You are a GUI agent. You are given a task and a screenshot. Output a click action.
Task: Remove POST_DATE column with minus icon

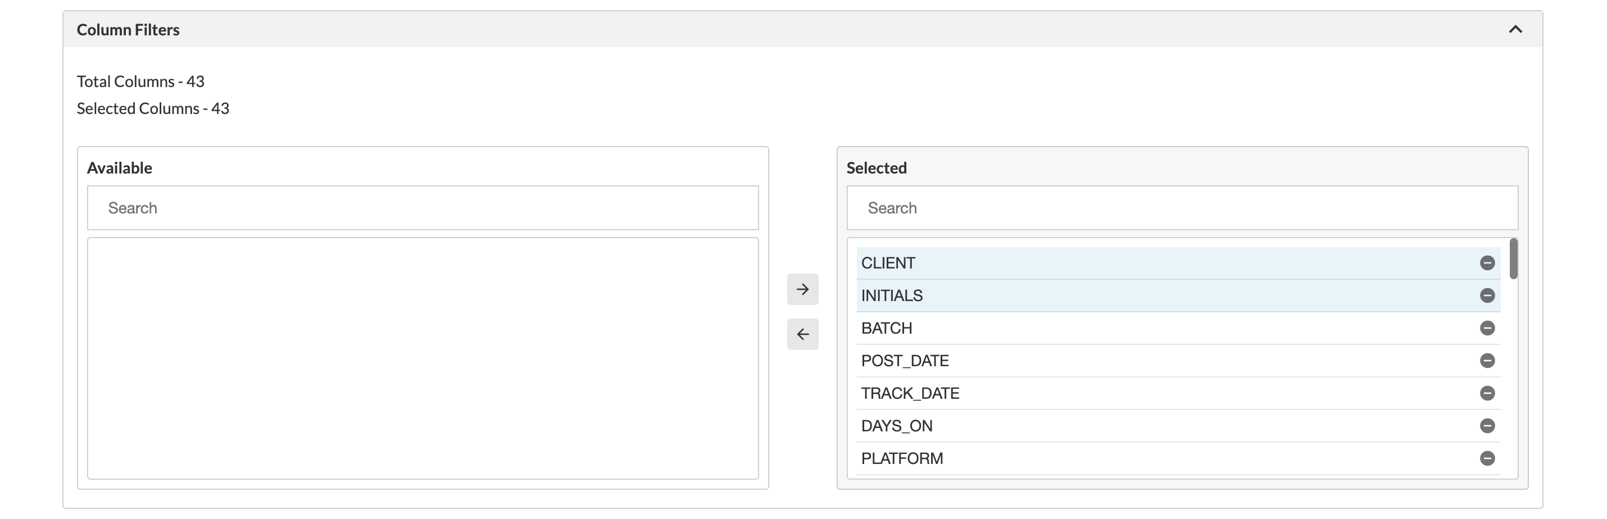coord(1487,361)
